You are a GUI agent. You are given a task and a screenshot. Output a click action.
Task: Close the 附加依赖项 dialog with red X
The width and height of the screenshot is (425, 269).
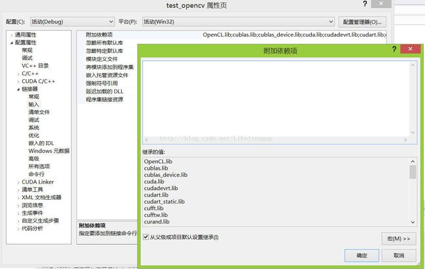(x=410, y=50)
